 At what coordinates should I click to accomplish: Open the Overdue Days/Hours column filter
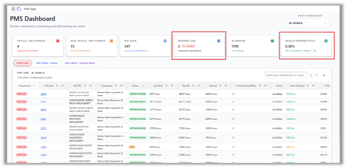pos(265,86)
